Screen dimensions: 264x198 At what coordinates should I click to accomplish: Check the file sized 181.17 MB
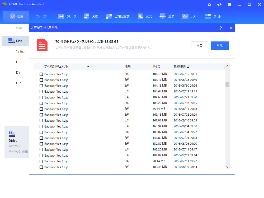tap(41, 80)
